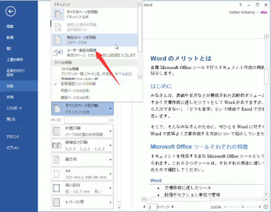Go back using the circled arrow icon
This screenshot has height=212, width=271.
pos(11,11)
